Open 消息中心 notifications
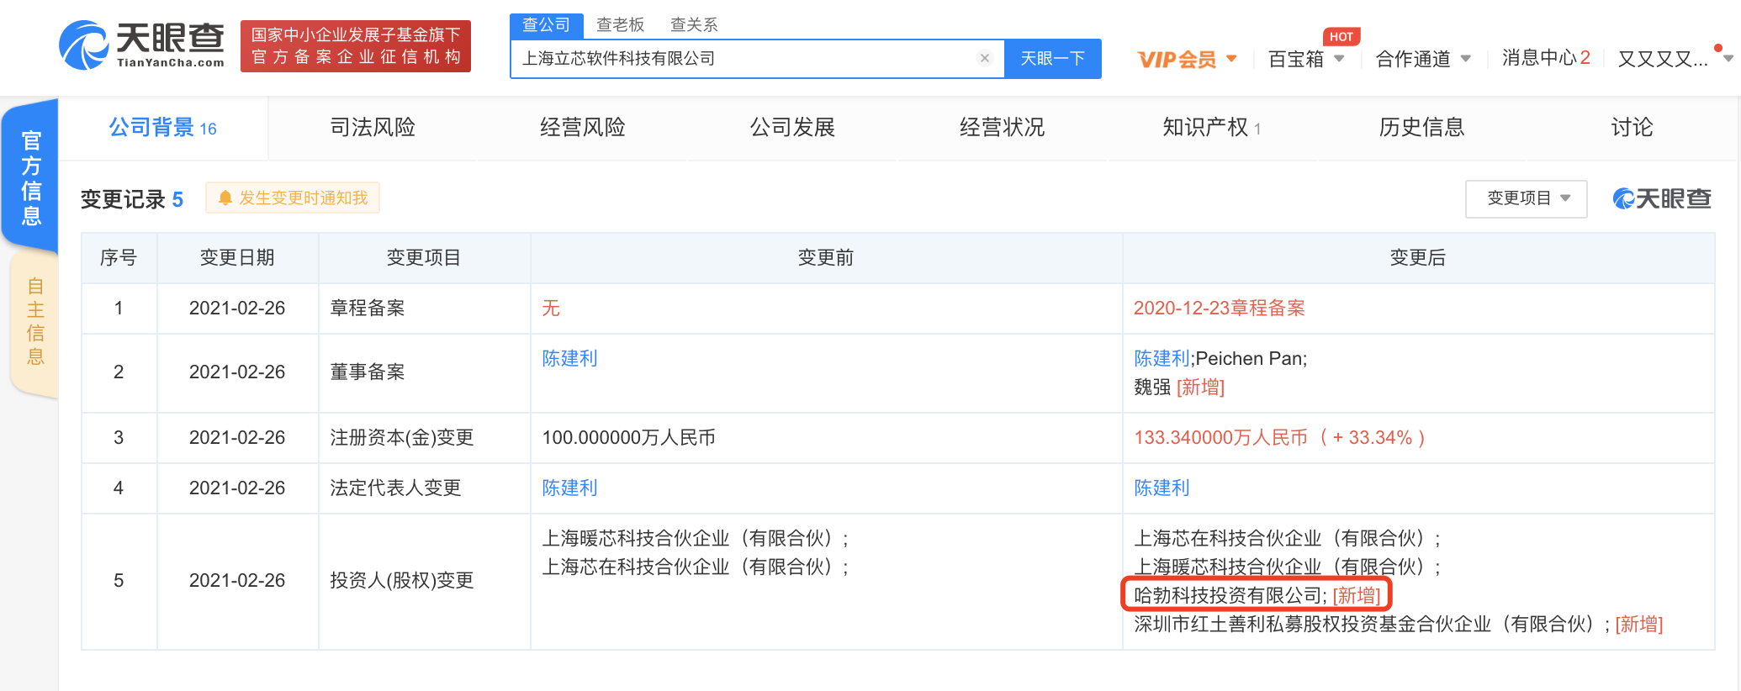The height and width of the screenshot is (691, 1741). [x=1546, y=58]
